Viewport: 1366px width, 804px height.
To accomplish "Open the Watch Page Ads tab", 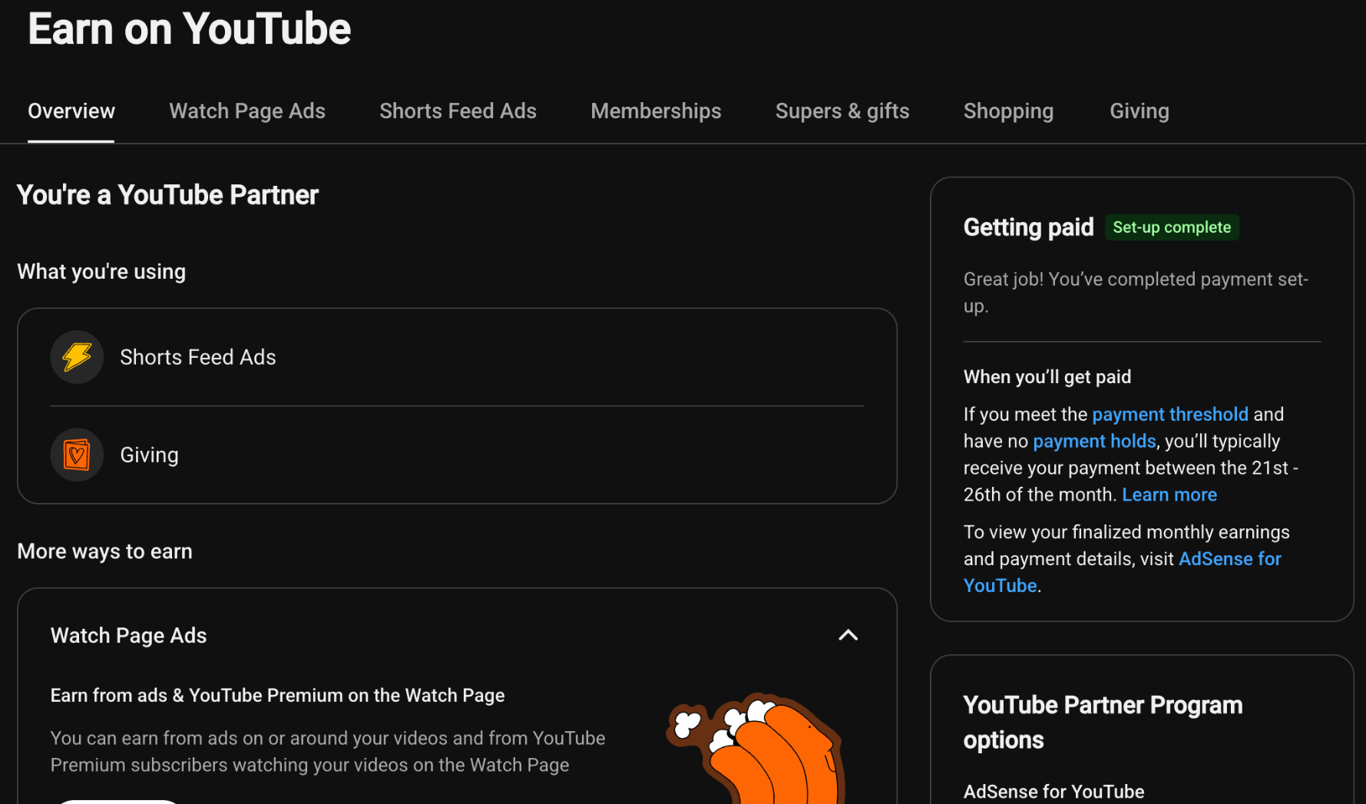I will click(x=247, y=111).
